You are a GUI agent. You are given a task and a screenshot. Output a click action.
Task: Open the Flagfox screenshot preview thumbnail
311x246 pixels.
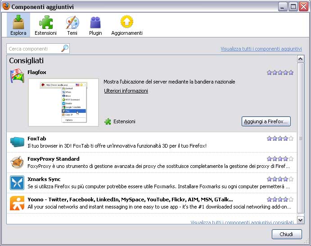pyautogui.click(x=63, y=102)
